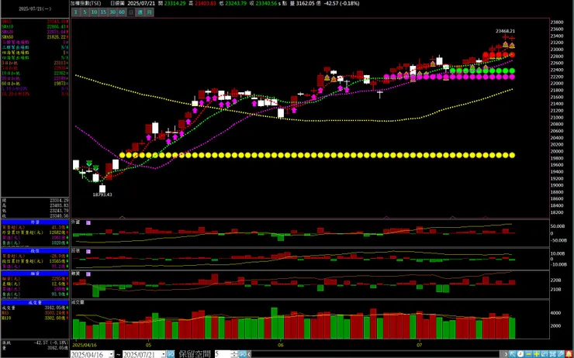Click the 外資累計買賣超 row
This screenshot has width=574, height=358.
tap(35, 232)
